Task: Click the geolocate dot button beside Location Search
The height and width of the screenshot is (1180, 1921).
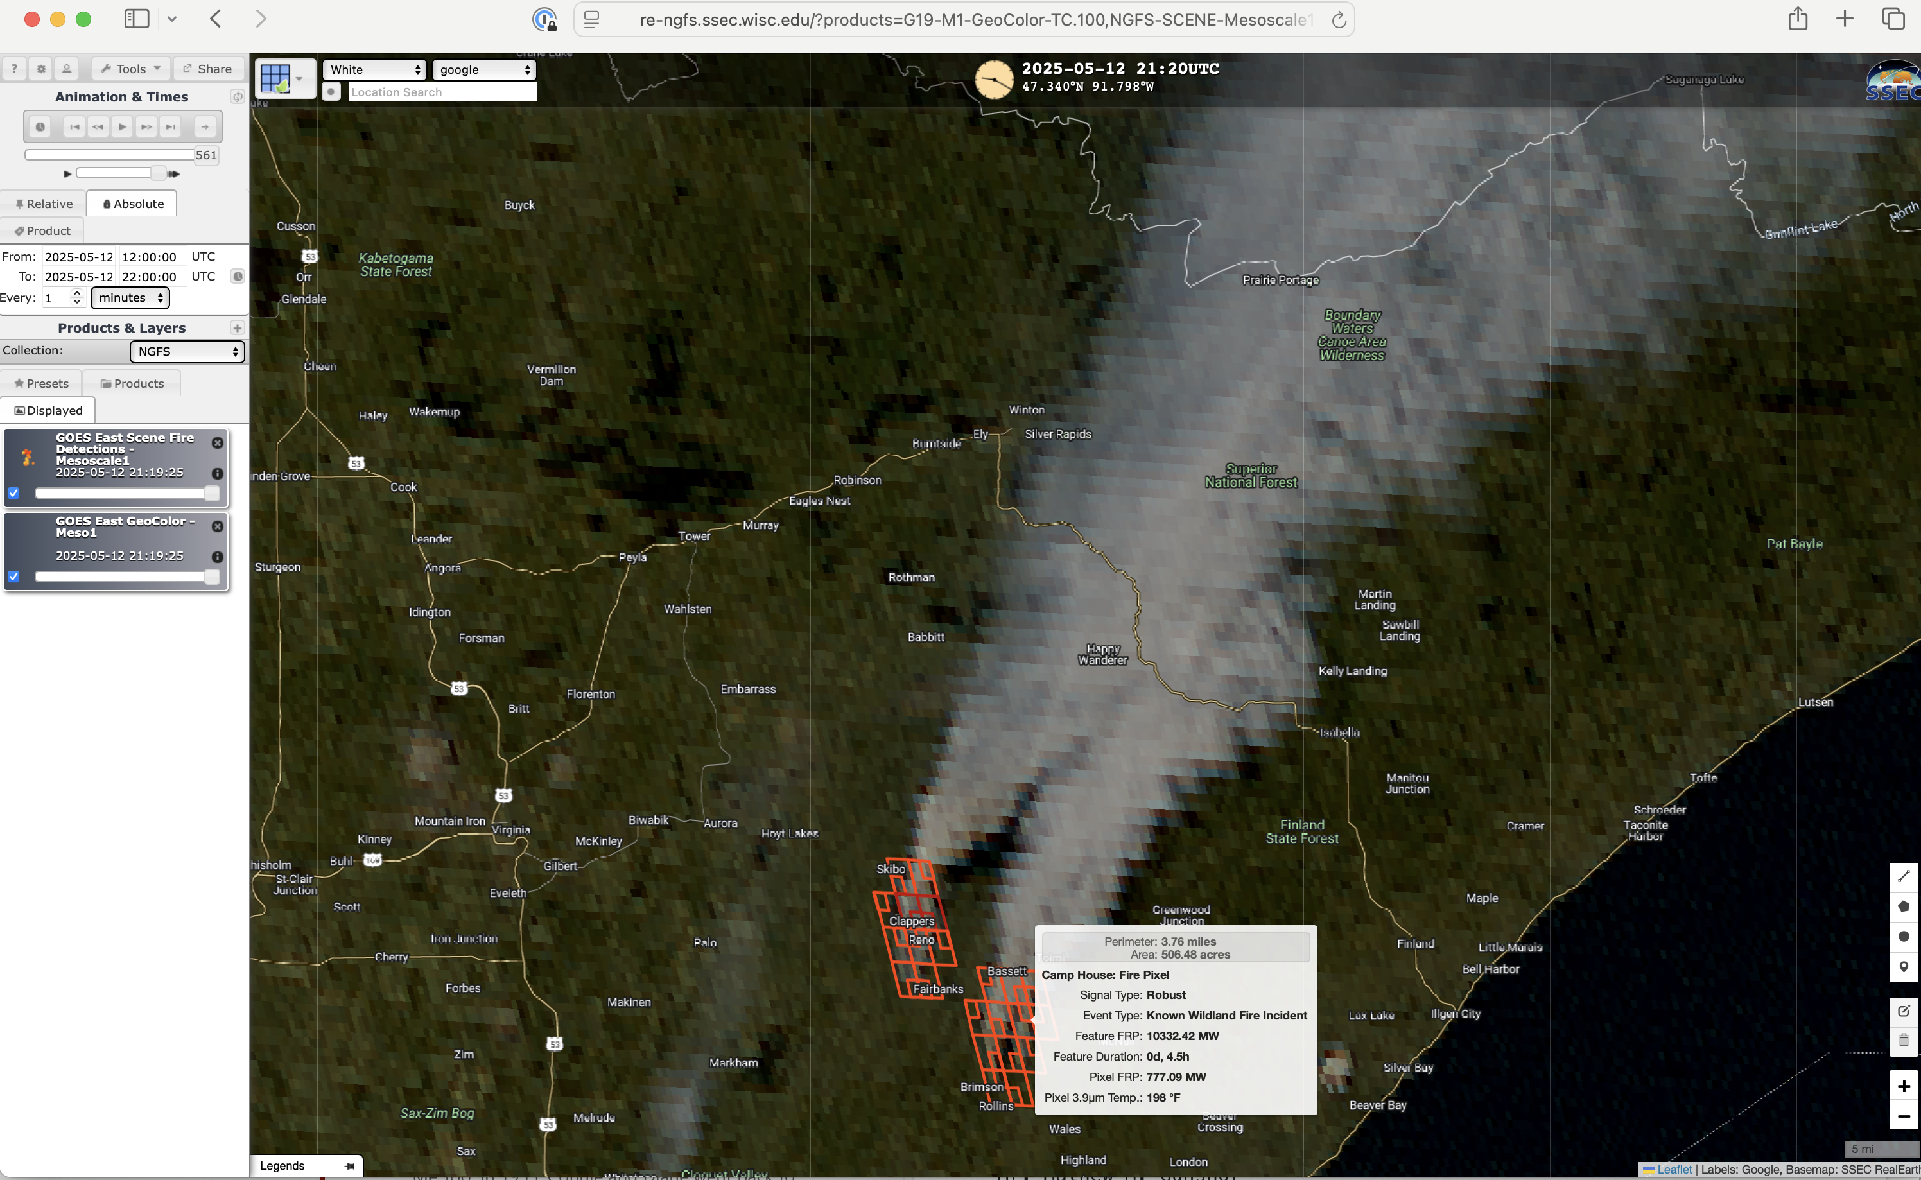Action: coord(331,92)
